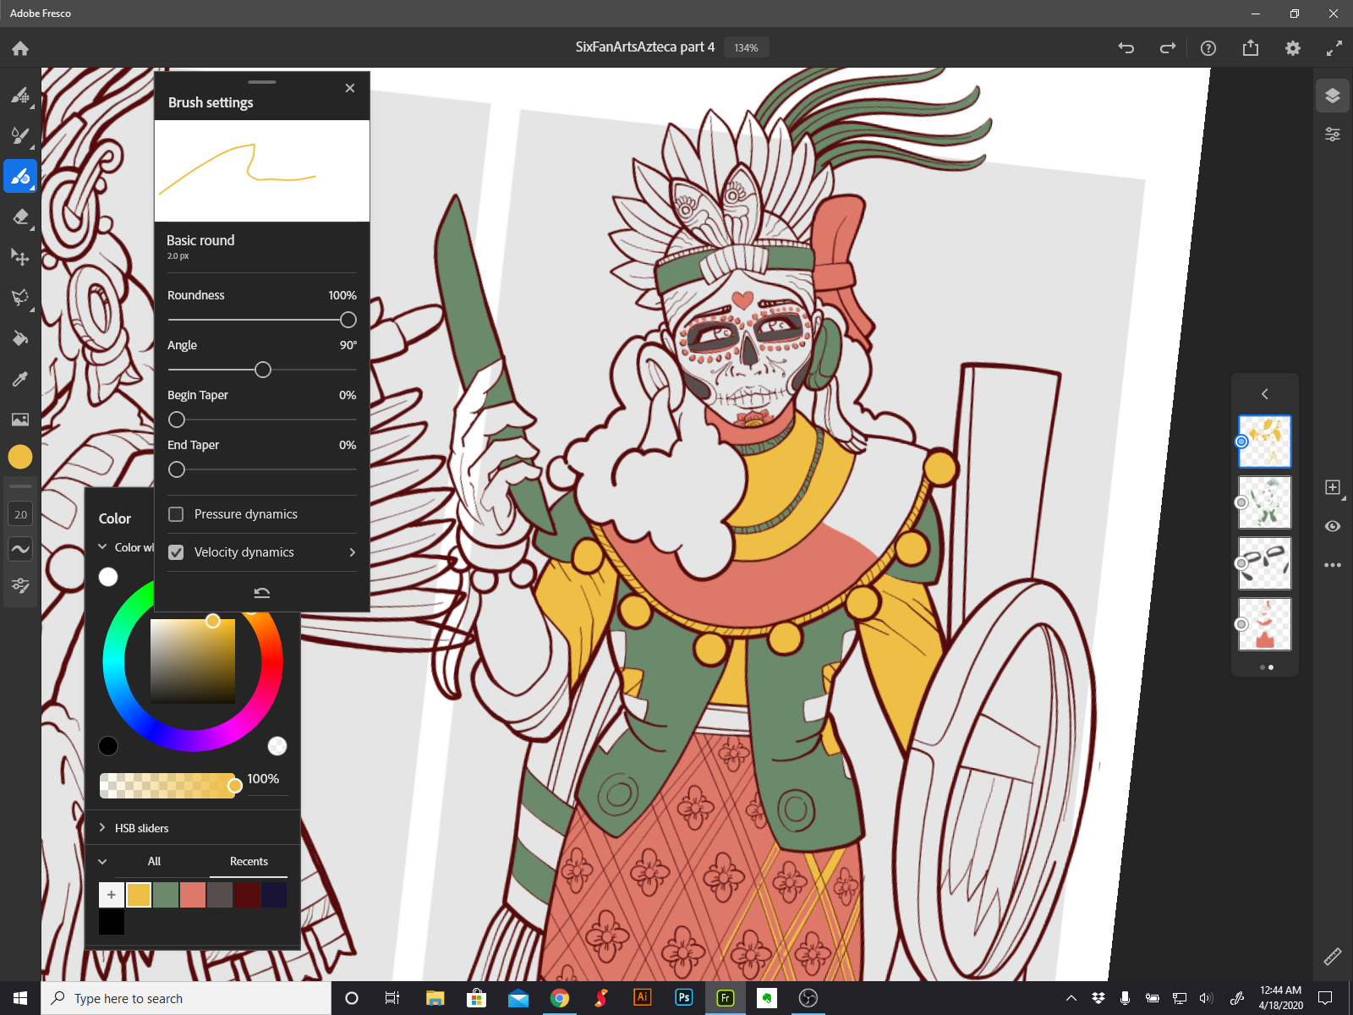Switch to the Recents swatches tab
Image resolution: width=1353 pixels, height=1015 pixels.
[249, 861]
